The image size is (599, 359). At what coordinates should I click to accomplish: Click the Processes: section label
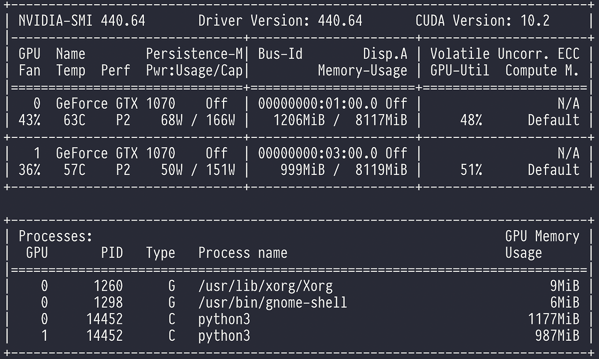56,236
